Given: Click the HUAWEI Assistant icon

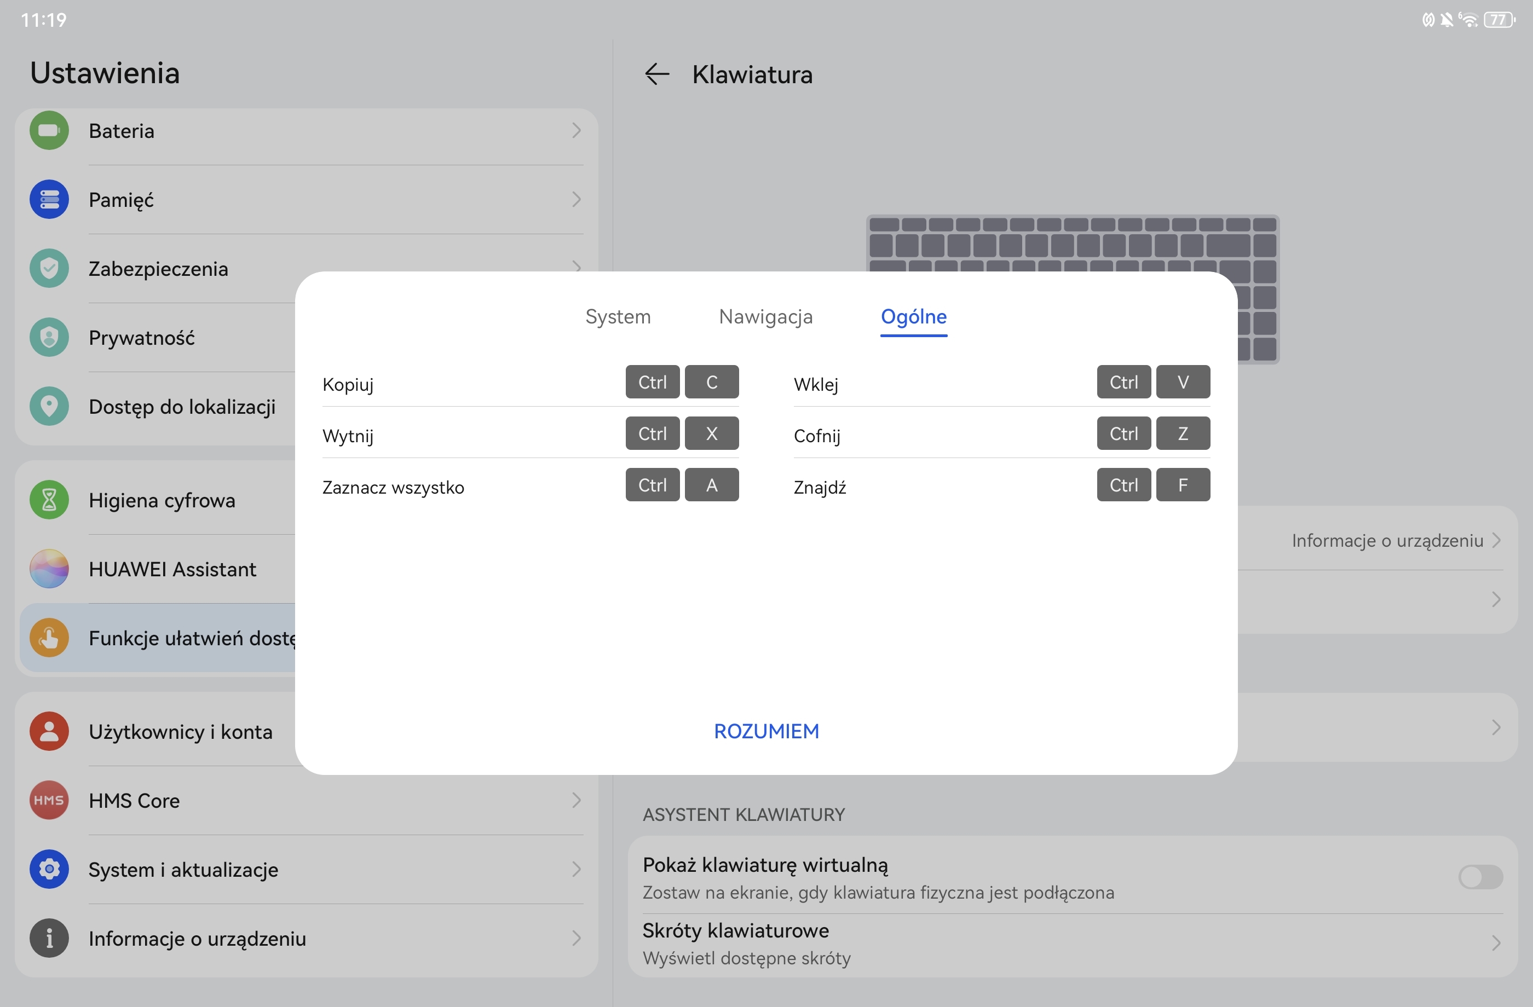Looking at the screenshot, I should point(49,569).
